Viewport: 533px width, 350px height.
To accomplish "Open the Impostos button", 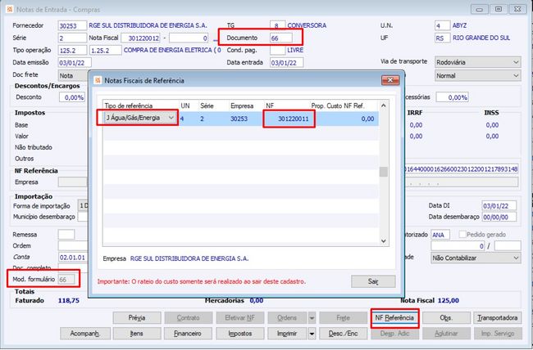I will coord(240,334).
